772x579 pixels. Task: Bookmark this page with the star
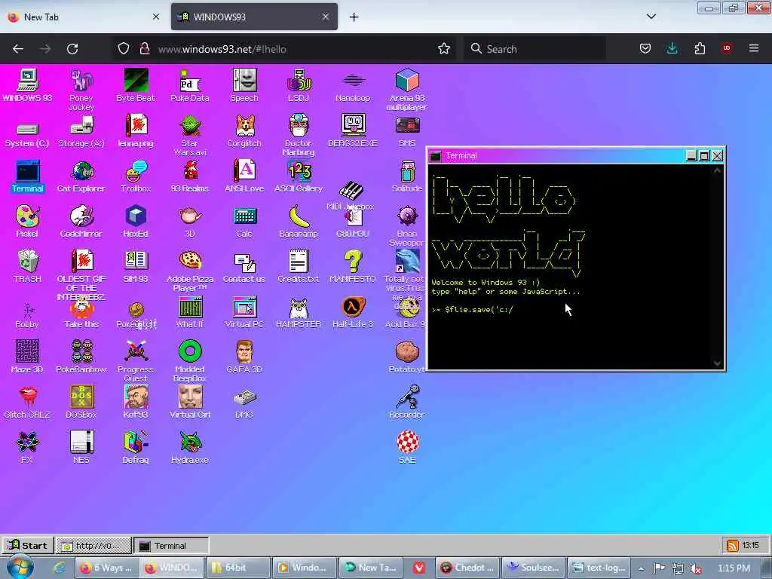444,49
